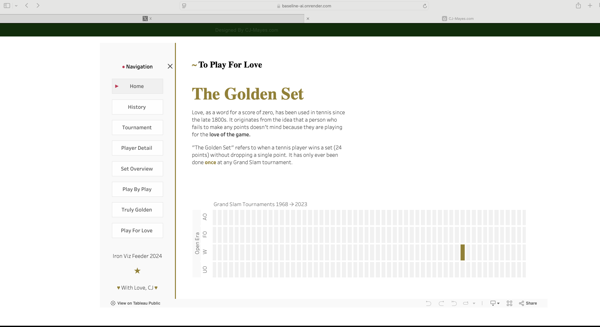Image resolution: width=600 pixels, height=327 pixels.
Task: Expand the sidebar tab group dropdown chevron
Action: [x=16, y=6]
